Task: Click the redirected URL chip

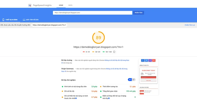Action: 49,25
